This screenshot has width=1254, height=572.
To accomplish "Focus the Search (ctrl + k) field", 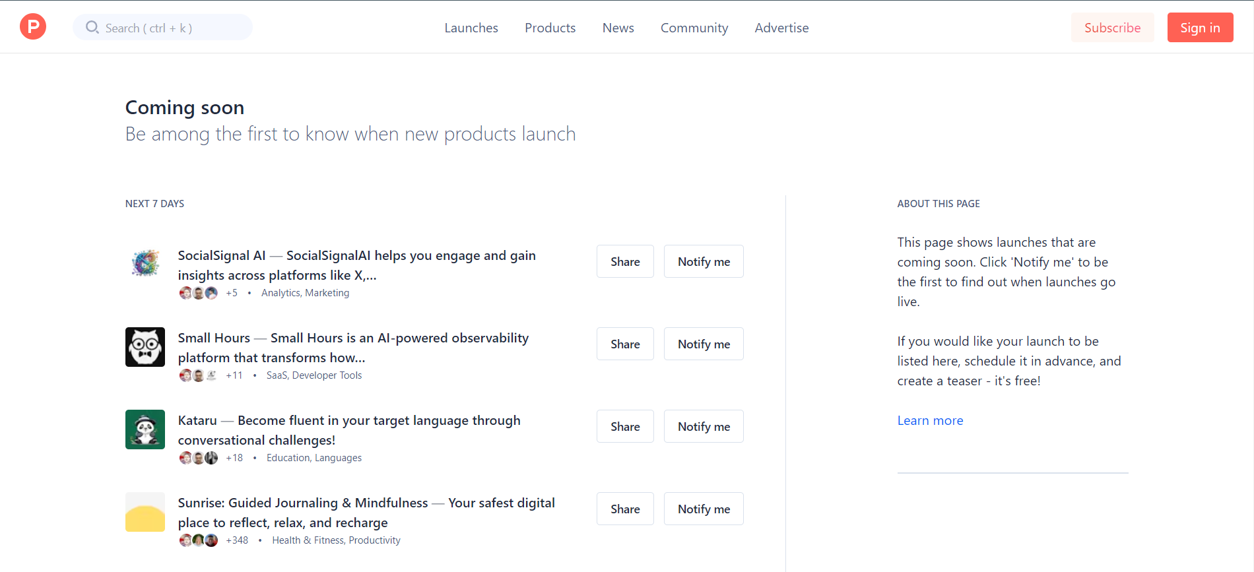I will (x=162, y=27).
